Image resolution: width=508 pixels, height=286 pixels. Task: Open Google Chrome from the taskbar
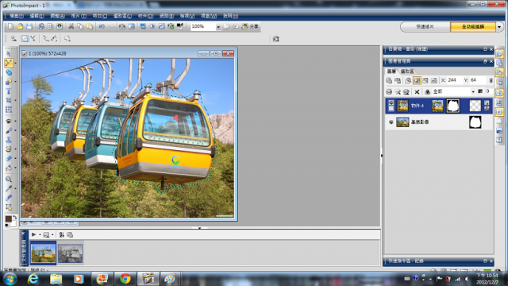coord(125,279)
